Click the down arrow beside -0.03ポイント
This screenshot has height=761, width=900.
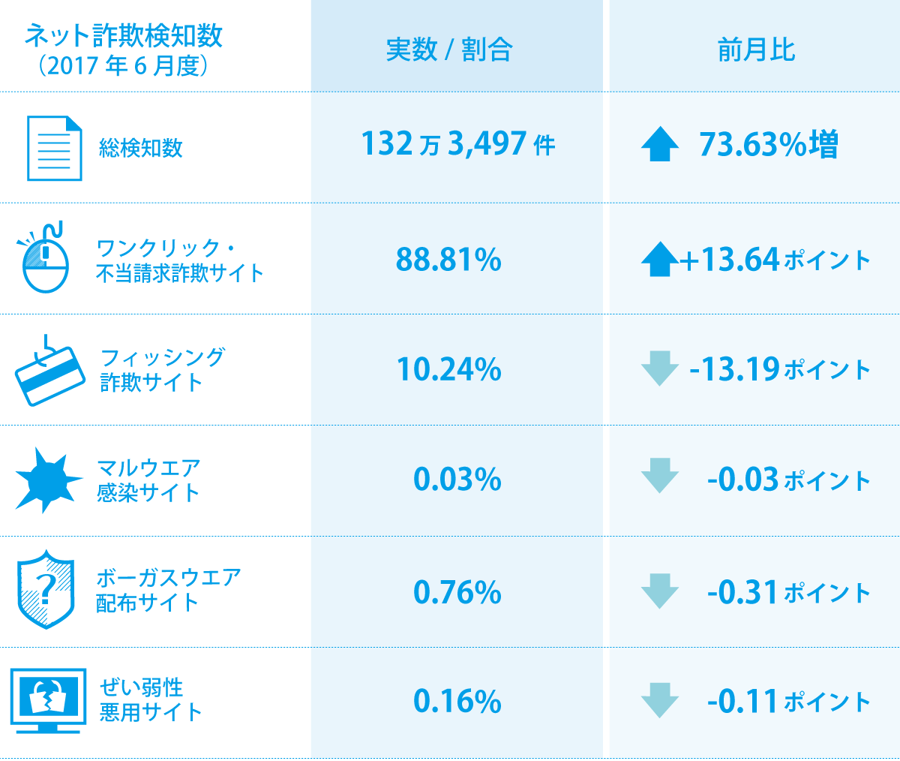point(660,478)
